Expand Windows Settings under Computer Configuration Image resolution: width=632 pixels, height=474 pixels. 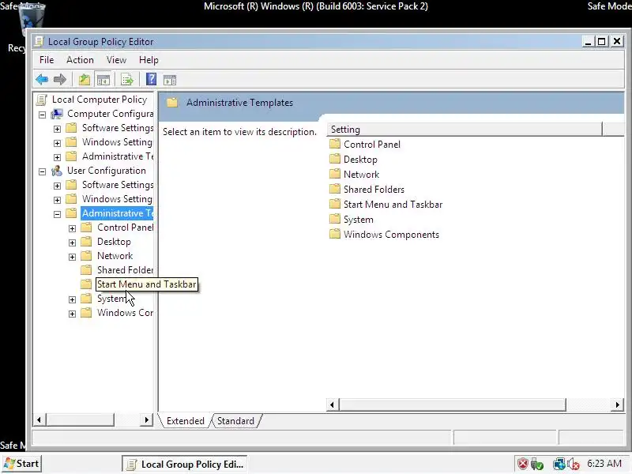tap(57, 143)
